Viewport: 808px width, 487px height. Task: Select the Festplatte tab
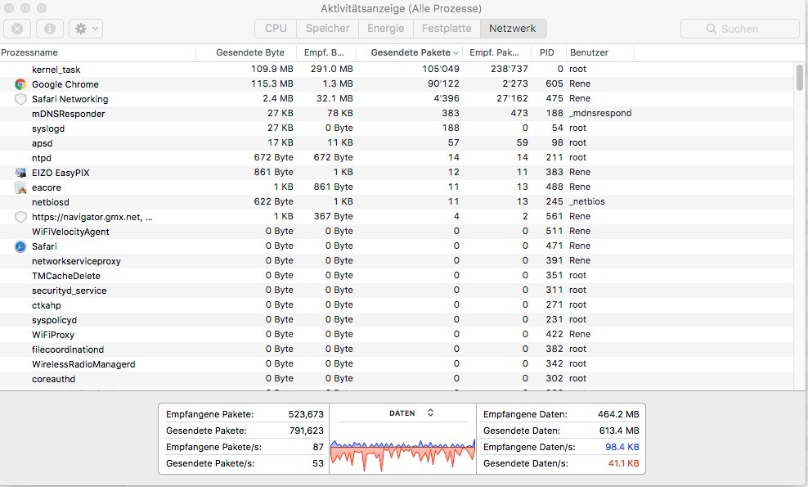[446, 29]
